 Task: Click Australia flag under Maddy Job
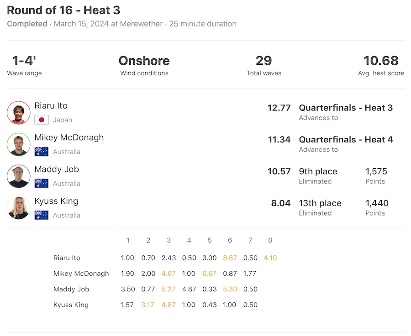pos(42,183)
